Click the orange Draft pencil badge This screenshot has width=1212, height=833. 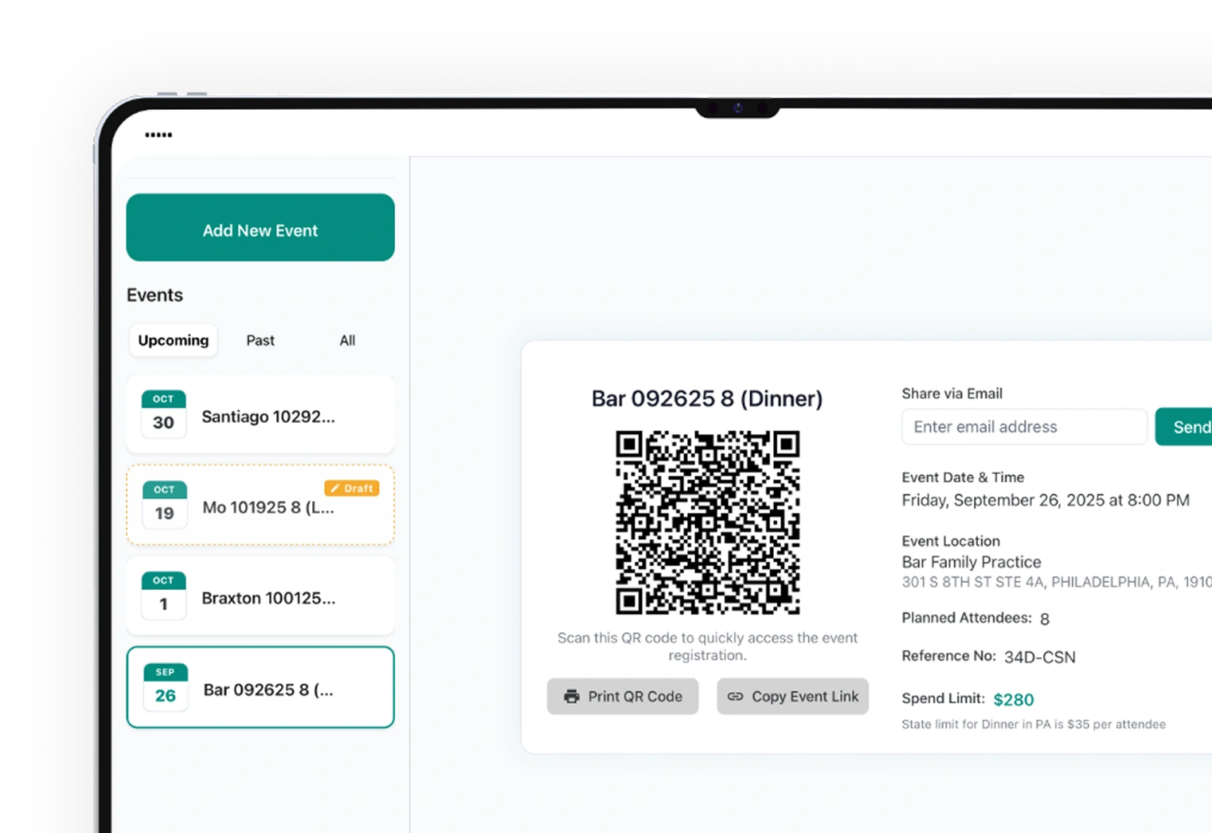point(351,488)
